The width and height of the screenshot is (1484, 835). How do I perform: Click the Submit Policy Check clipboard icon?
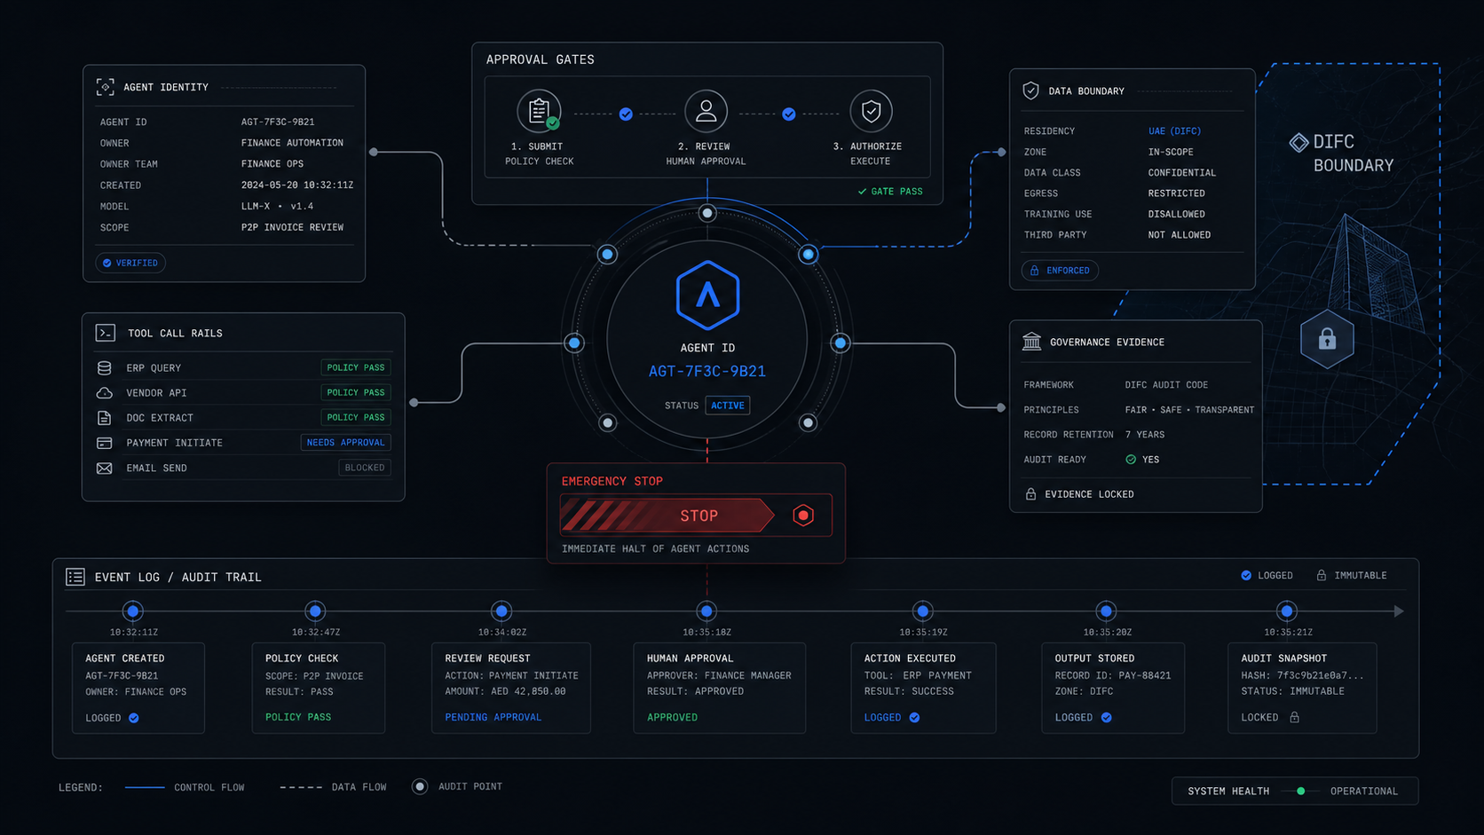(x=539, y=112)
